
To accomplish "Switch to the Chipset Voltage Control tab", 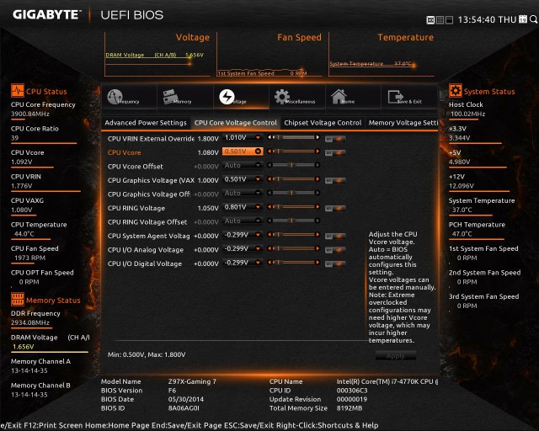I will pos(323,123).
